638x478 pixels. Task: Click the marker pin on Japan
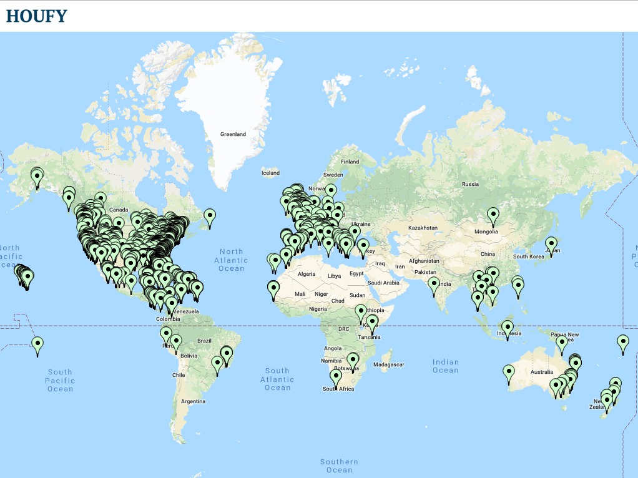pos(551,245)
